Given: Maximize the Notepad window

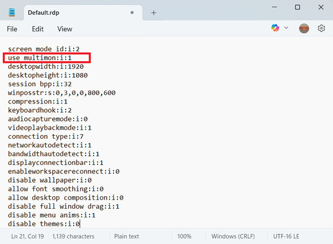Looking at the screenshot, I should coord(298,7).
